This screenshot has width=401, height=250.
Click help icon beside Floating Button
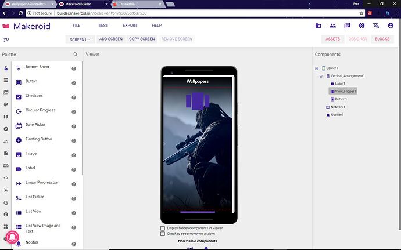[74, 141]
